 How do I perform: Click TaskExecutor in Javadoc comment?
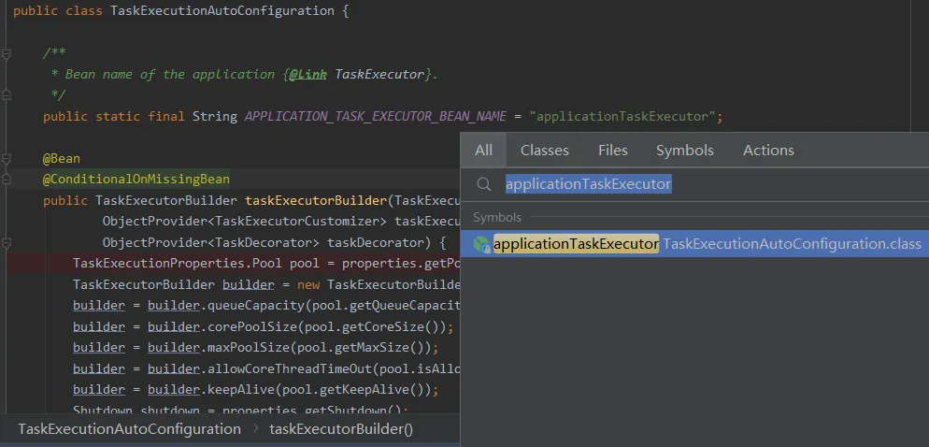pyautogui.click(x=379, y=74)
